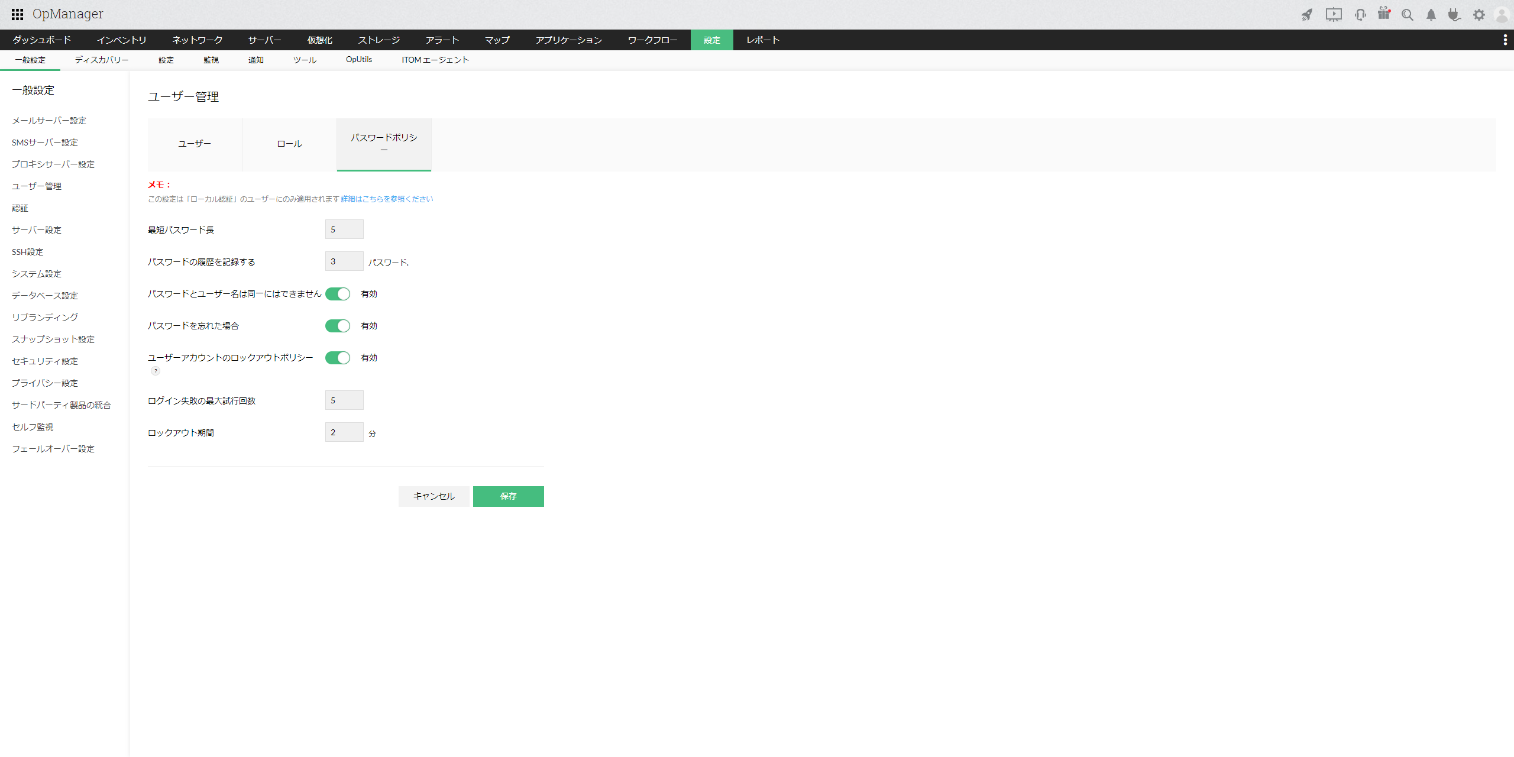Click the lockout policy help icon
The width and height of the screenshot is (1514, 757).
tap(156, 371)
